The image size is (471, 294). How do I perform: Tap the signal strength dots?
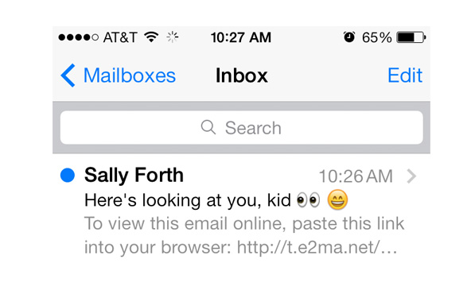point(79,37)
